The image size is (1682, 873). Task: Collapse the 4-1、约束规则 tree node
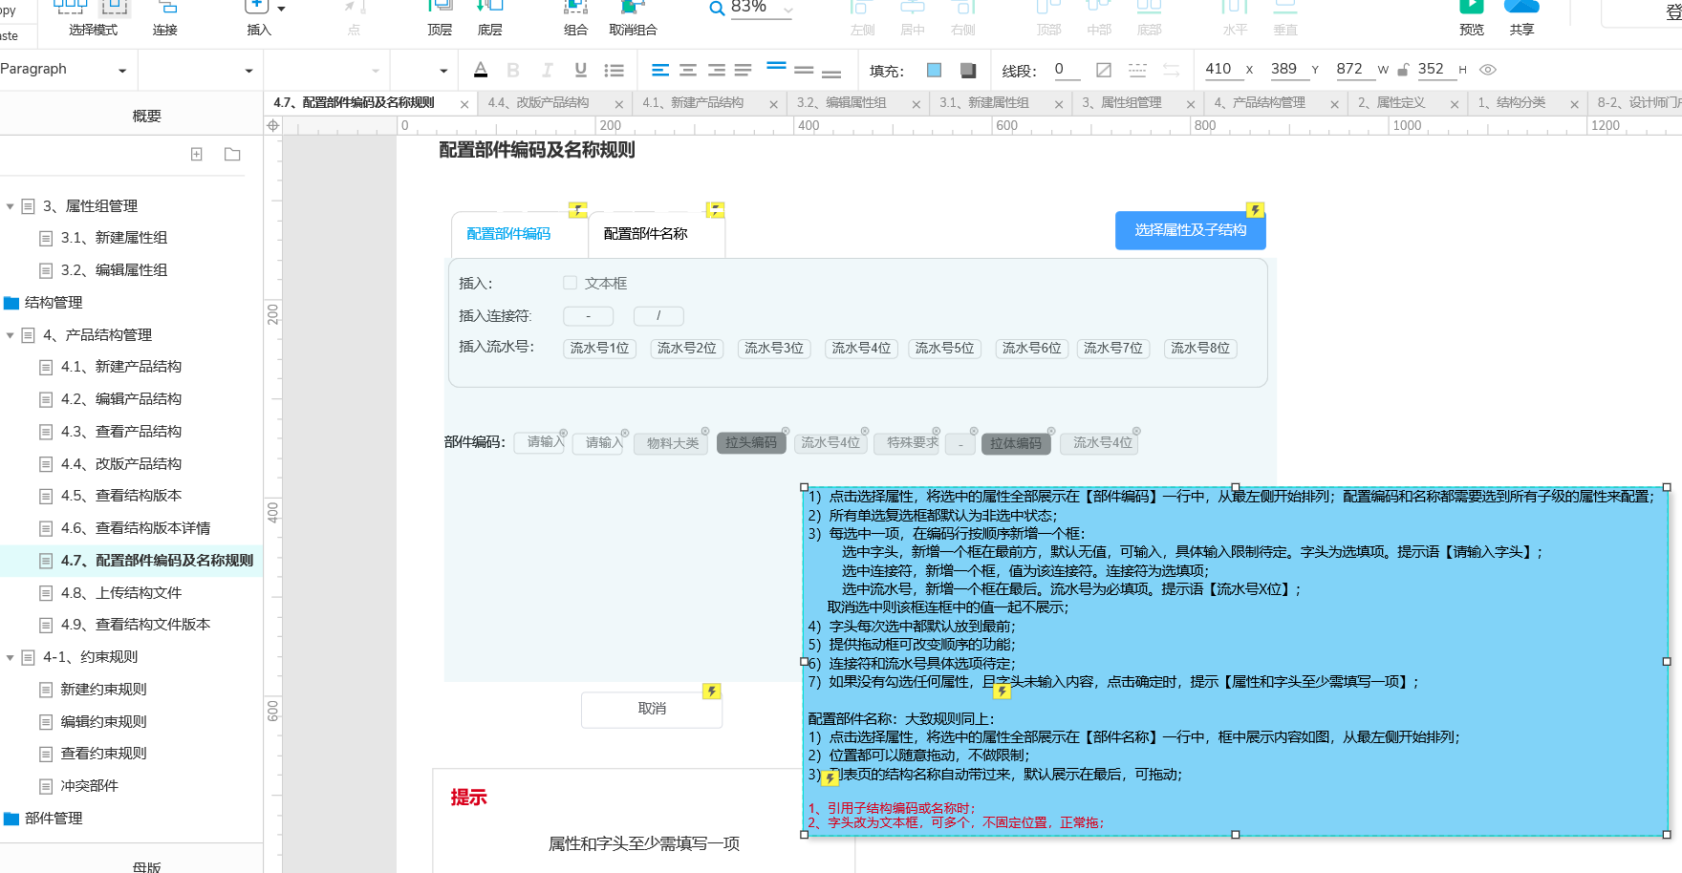click(11, 657)
